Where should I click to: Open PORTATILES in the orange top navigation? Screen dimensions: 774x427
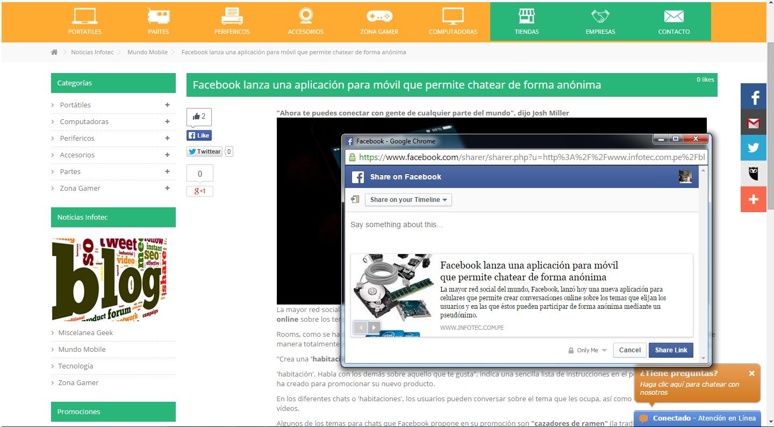click(85, 21)
